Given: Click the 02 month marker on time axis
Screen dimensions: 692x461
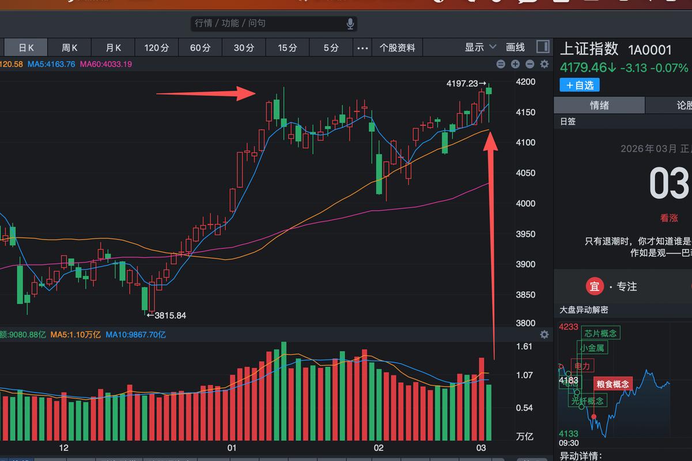Looking at the screenshot, I should pos(379,448).
